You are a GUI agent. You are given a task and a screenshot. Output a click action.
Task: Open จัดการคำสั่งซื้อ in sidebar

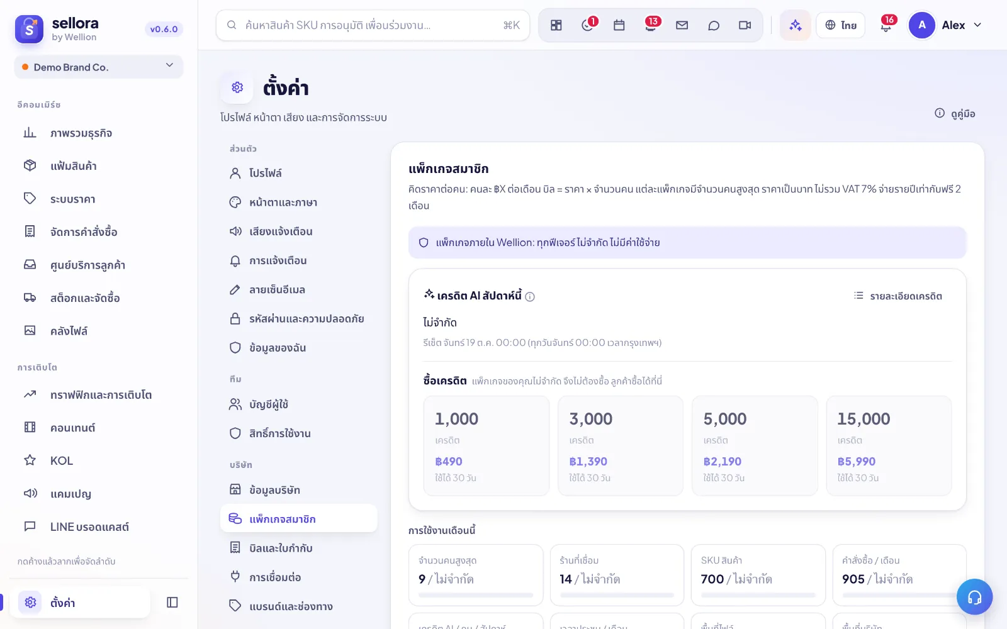pyautogui.click(x=99, y=232)
